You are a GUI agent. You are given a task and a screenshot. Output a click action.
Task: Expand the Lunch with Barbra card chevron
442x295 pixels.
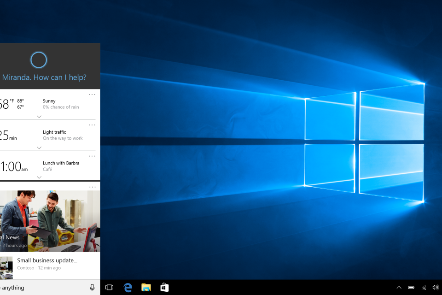[39, 177]
